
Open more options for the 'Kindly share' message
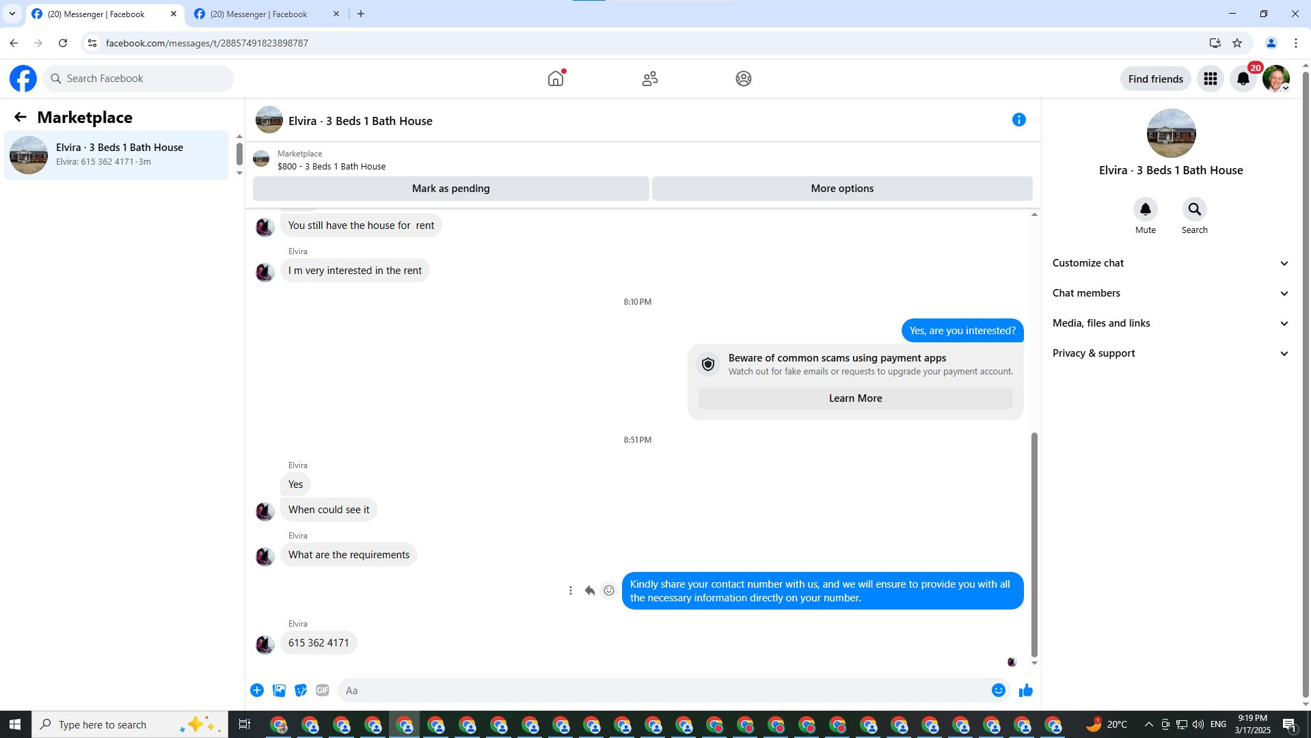pos(571,590)
